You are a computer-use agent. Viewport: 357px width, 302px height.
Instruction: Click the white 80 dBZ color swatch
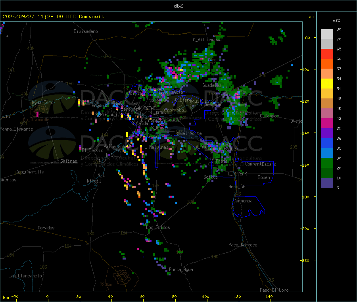[x=327, y=34]
